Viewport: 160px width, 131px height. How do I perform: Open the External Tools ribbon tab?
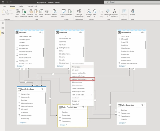(x=32, y=6)
